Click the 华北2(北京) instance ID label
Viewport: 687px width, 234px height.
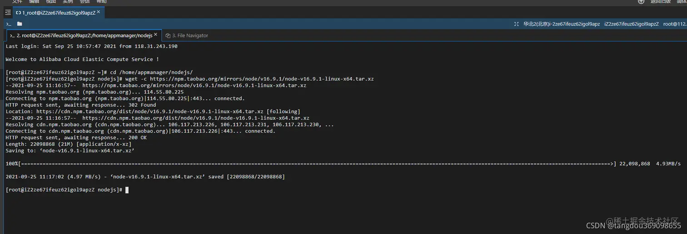click(562, 24)
